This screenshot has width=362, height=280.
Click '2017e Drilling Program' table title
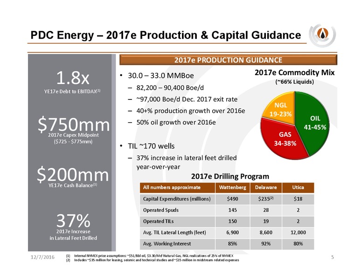point(230,176)
